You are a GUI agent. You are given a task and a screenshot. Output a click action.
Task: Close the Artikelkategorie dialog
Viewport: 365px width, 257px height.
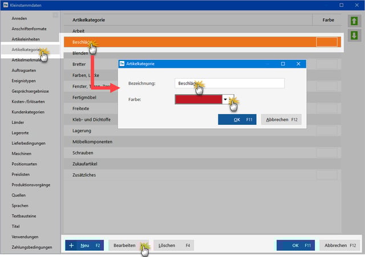[x=298, y=64]
